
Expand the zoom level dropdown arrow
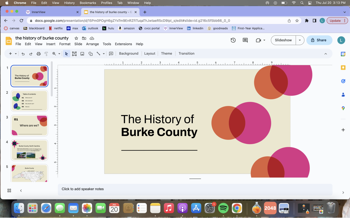[x=59, y=54]
